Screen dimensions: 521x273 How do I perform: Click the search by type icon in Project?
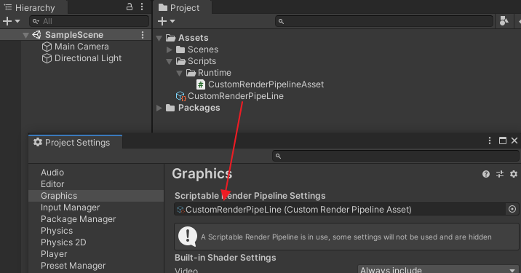[504, 21]
